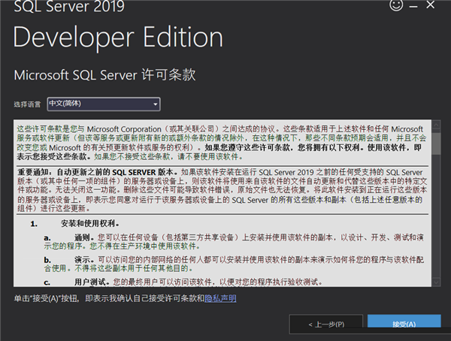Click the license text scrollbar thumb
Viewport: 451px width, 341px height.
[x=436, y=142]
